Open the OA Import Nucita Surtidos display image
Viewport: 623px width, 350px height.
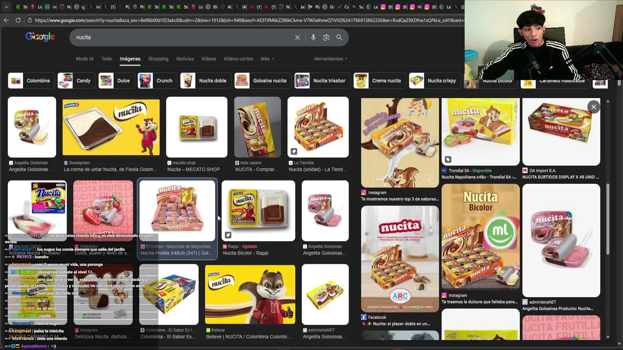click(x=561, y=132)
